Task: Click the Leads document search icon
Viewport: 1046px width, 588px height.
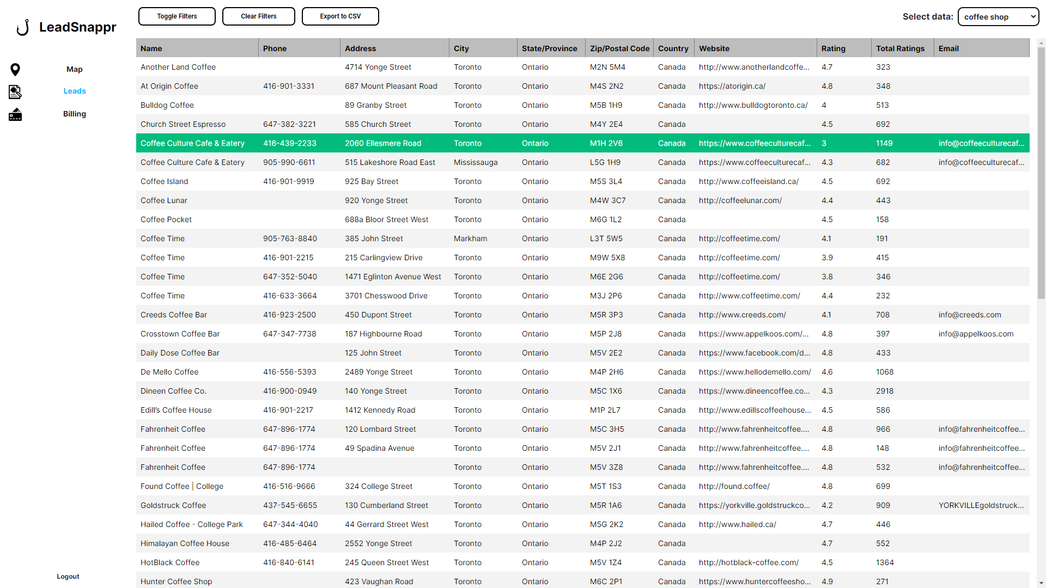Action: pyautogui.click(x=15, y=91)
